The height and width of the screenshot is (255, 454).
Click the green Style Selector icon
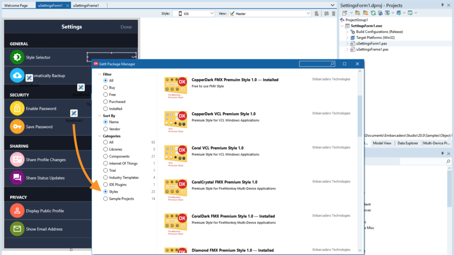[x=17, y=57]
